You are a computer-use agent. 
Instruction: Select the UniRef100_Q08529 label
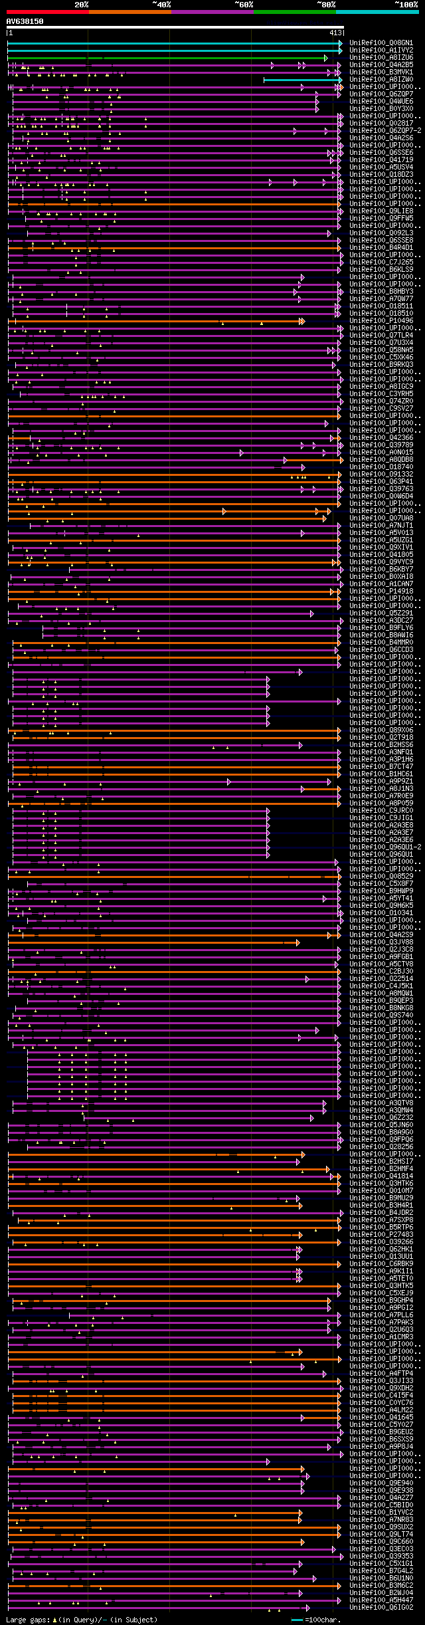tap(381, 877)
